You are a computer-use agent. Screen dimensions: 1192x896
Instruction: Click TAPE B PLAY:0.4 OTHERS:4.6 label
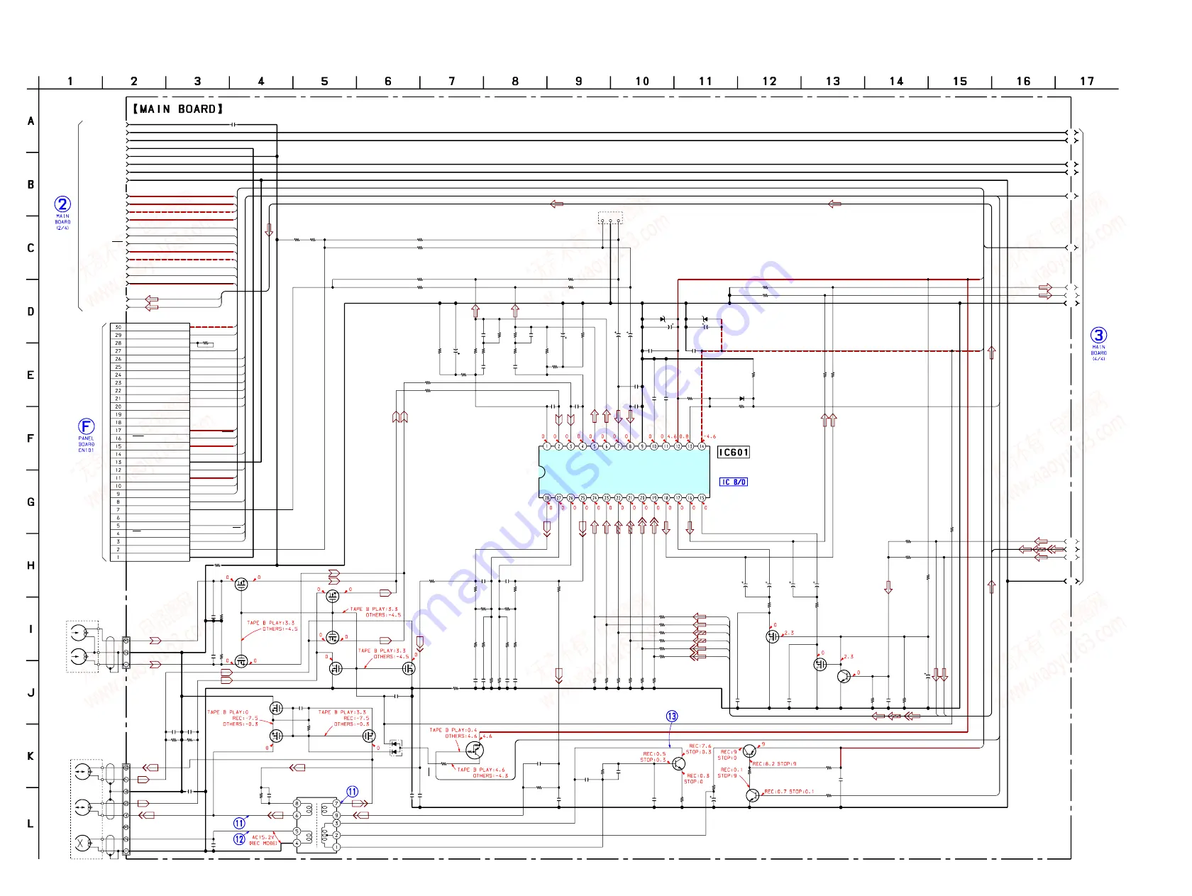[x=453, y=733]
